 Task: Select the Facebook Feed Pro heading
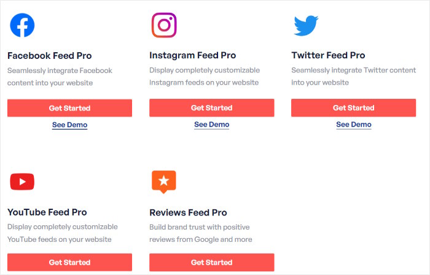tap(49, 55)
